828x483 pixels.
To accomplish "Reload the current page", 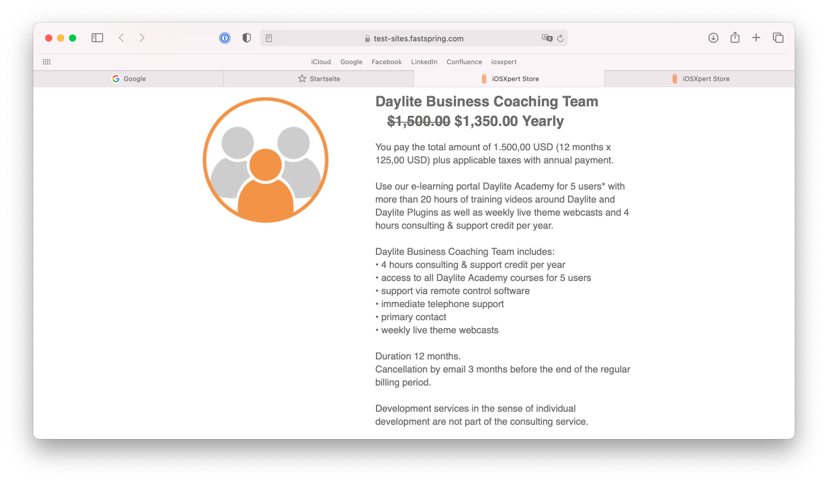I will (x=560, y=38).
